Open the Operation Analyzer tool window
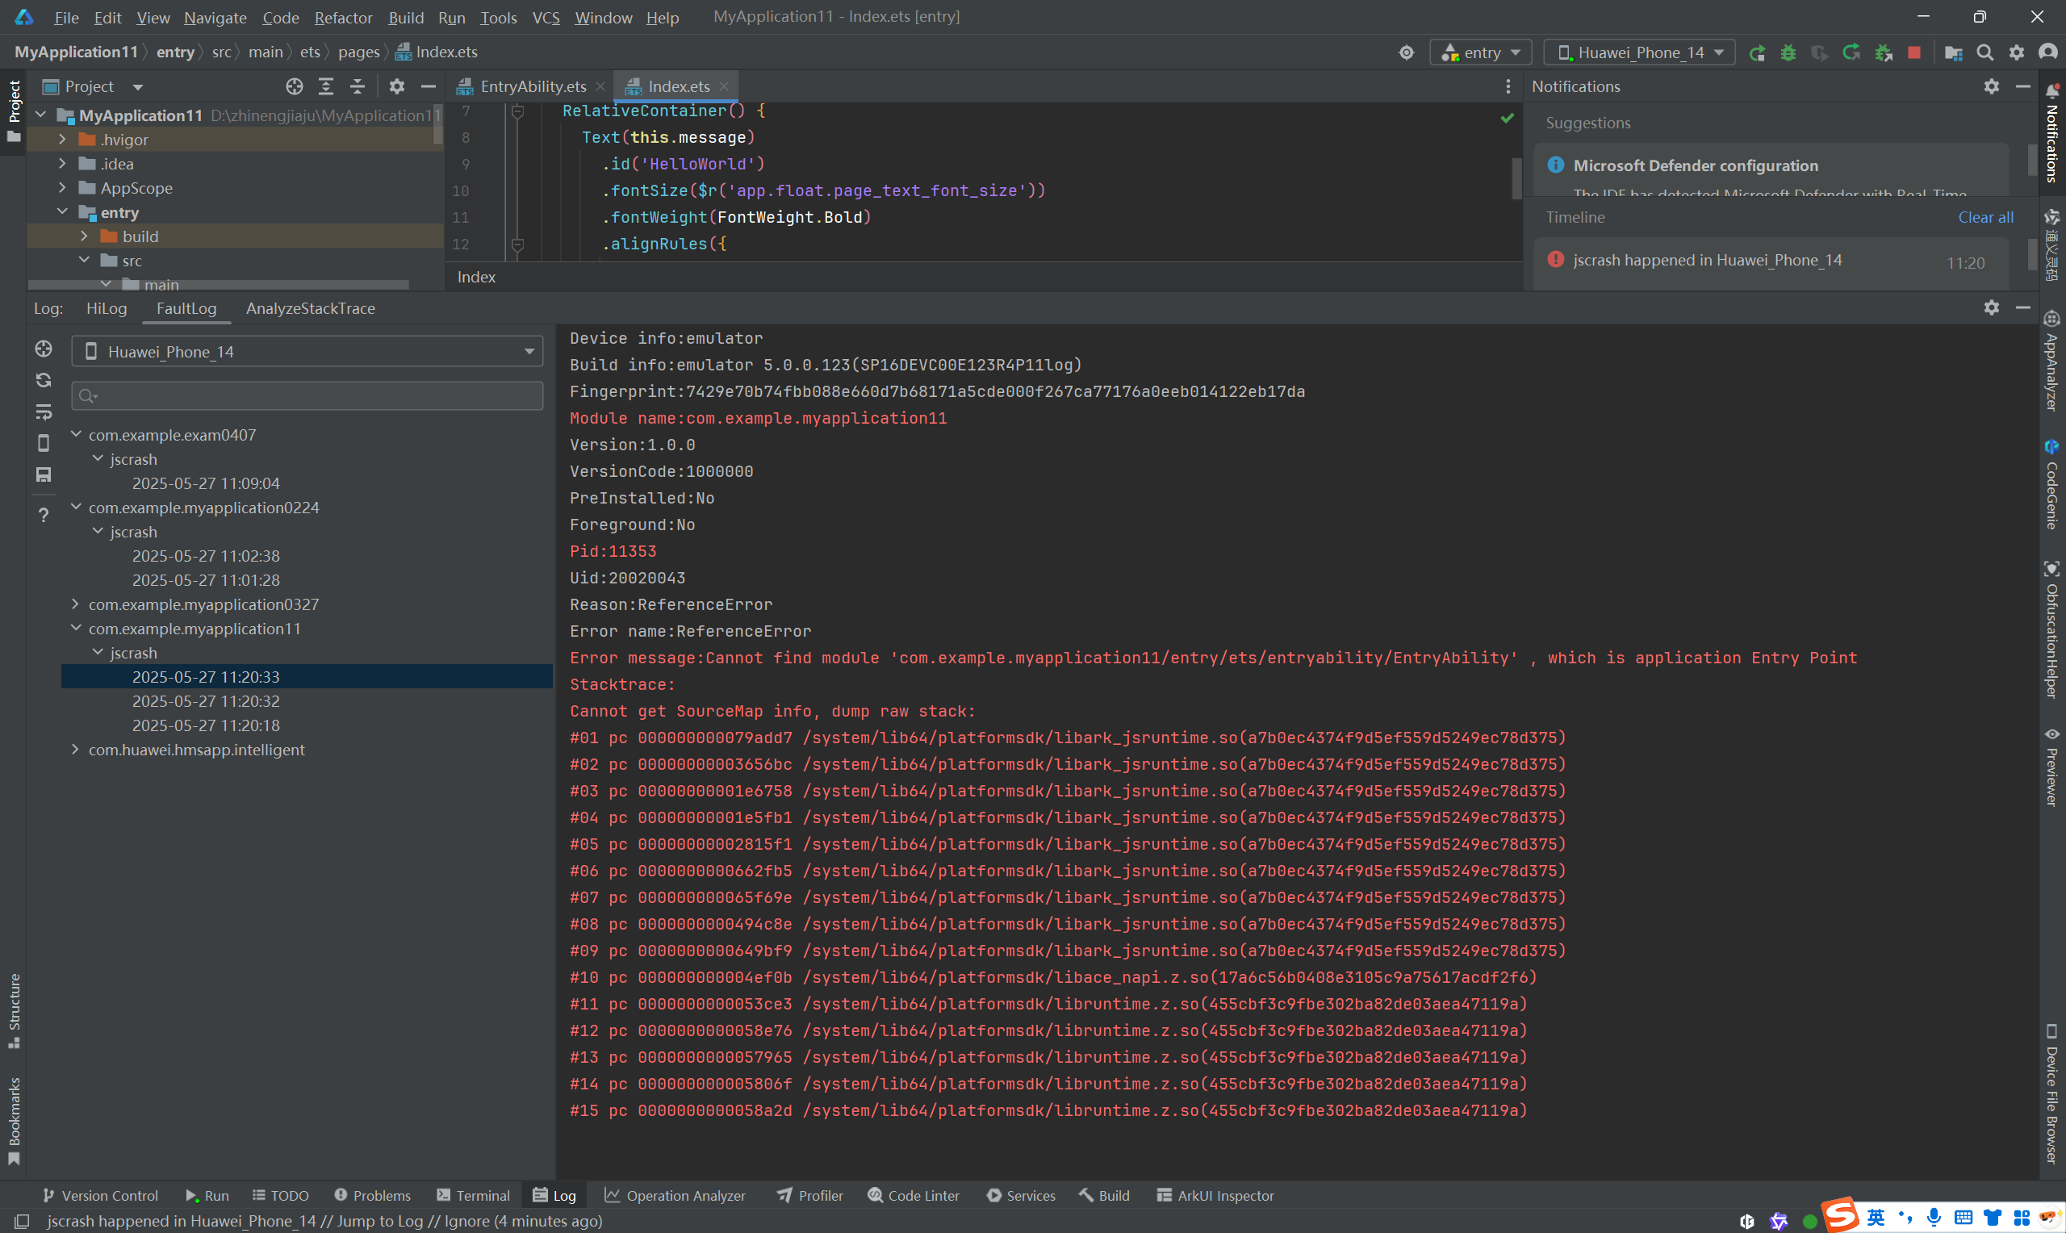The height and width of the screenshot is (1233, 2066). pyautogui.click(x=675, y=1196)
